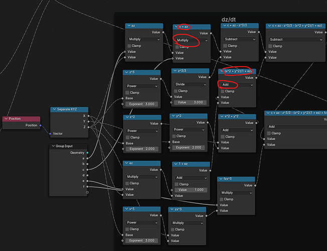This screenshot has width=327, height=251.
Task: Click the Value output socket of 1 + ez node
Action: coord(210,170)
